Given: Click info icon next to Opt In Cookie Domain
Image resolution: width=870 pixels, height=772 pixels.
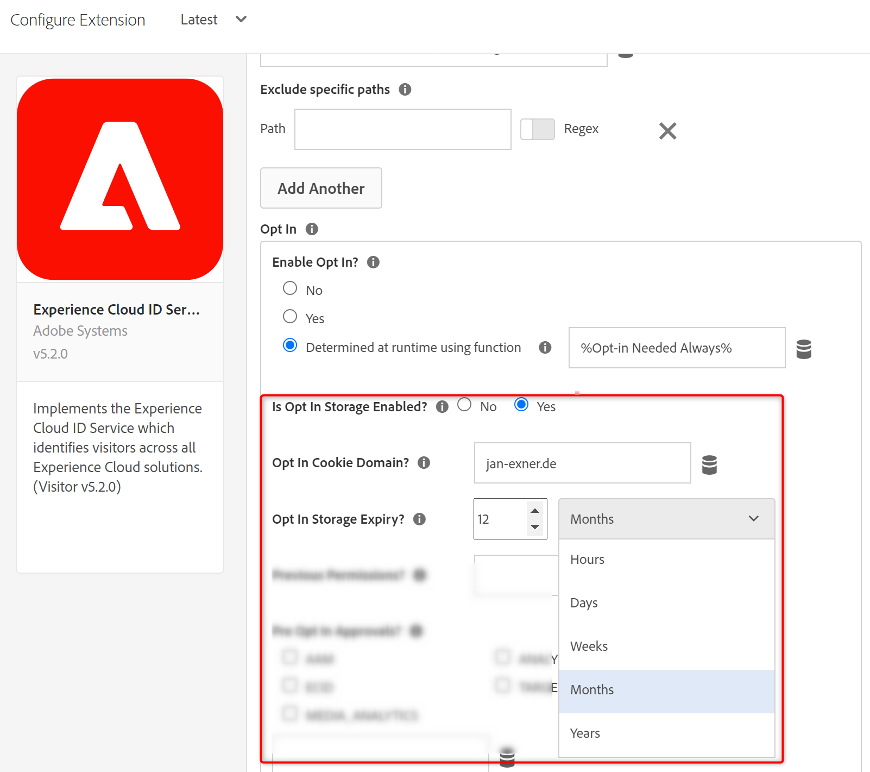Looking at the screenshot, I should [x=424, y=463].
